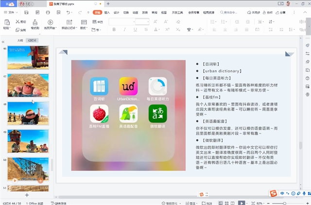Open the font color dropdown arrow
The height and width of the screenshot is (205, 311).
point(159,30)
